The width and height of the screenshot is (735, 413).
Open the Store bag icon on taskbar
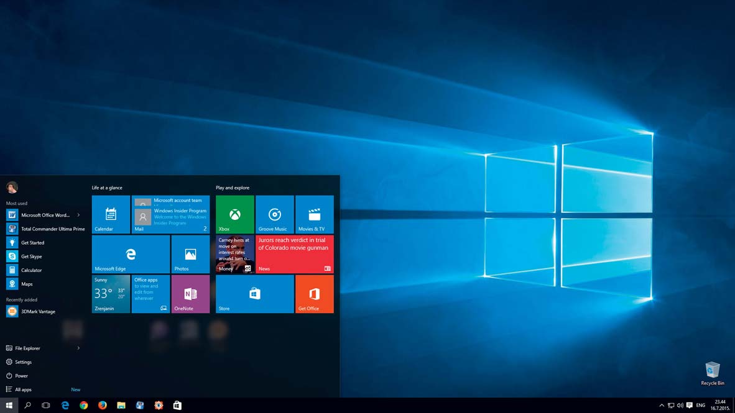(x=178, y=406)
